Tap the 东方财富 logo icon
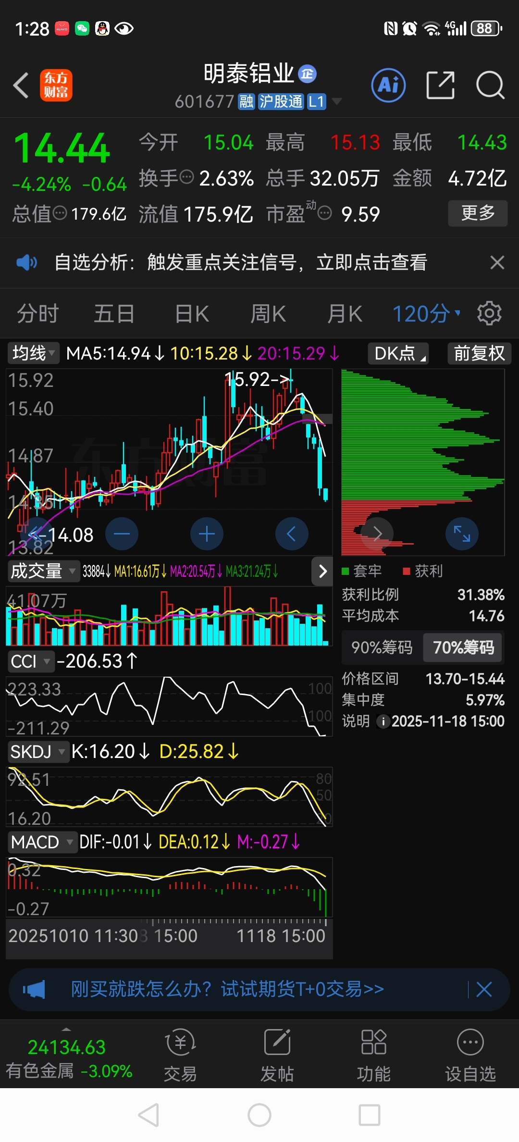The image size is (519, 1142). [x=56, y=85]
